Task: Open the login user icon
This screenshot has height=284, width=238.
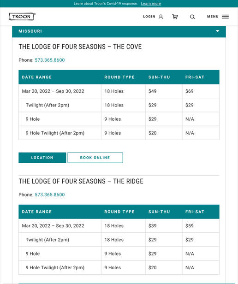Action: click(x=161, y=17)
